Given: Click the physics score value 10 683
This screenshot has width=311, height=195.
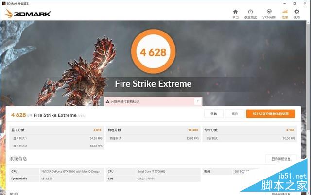Looking at the screenshot, I should pos(193,130).
